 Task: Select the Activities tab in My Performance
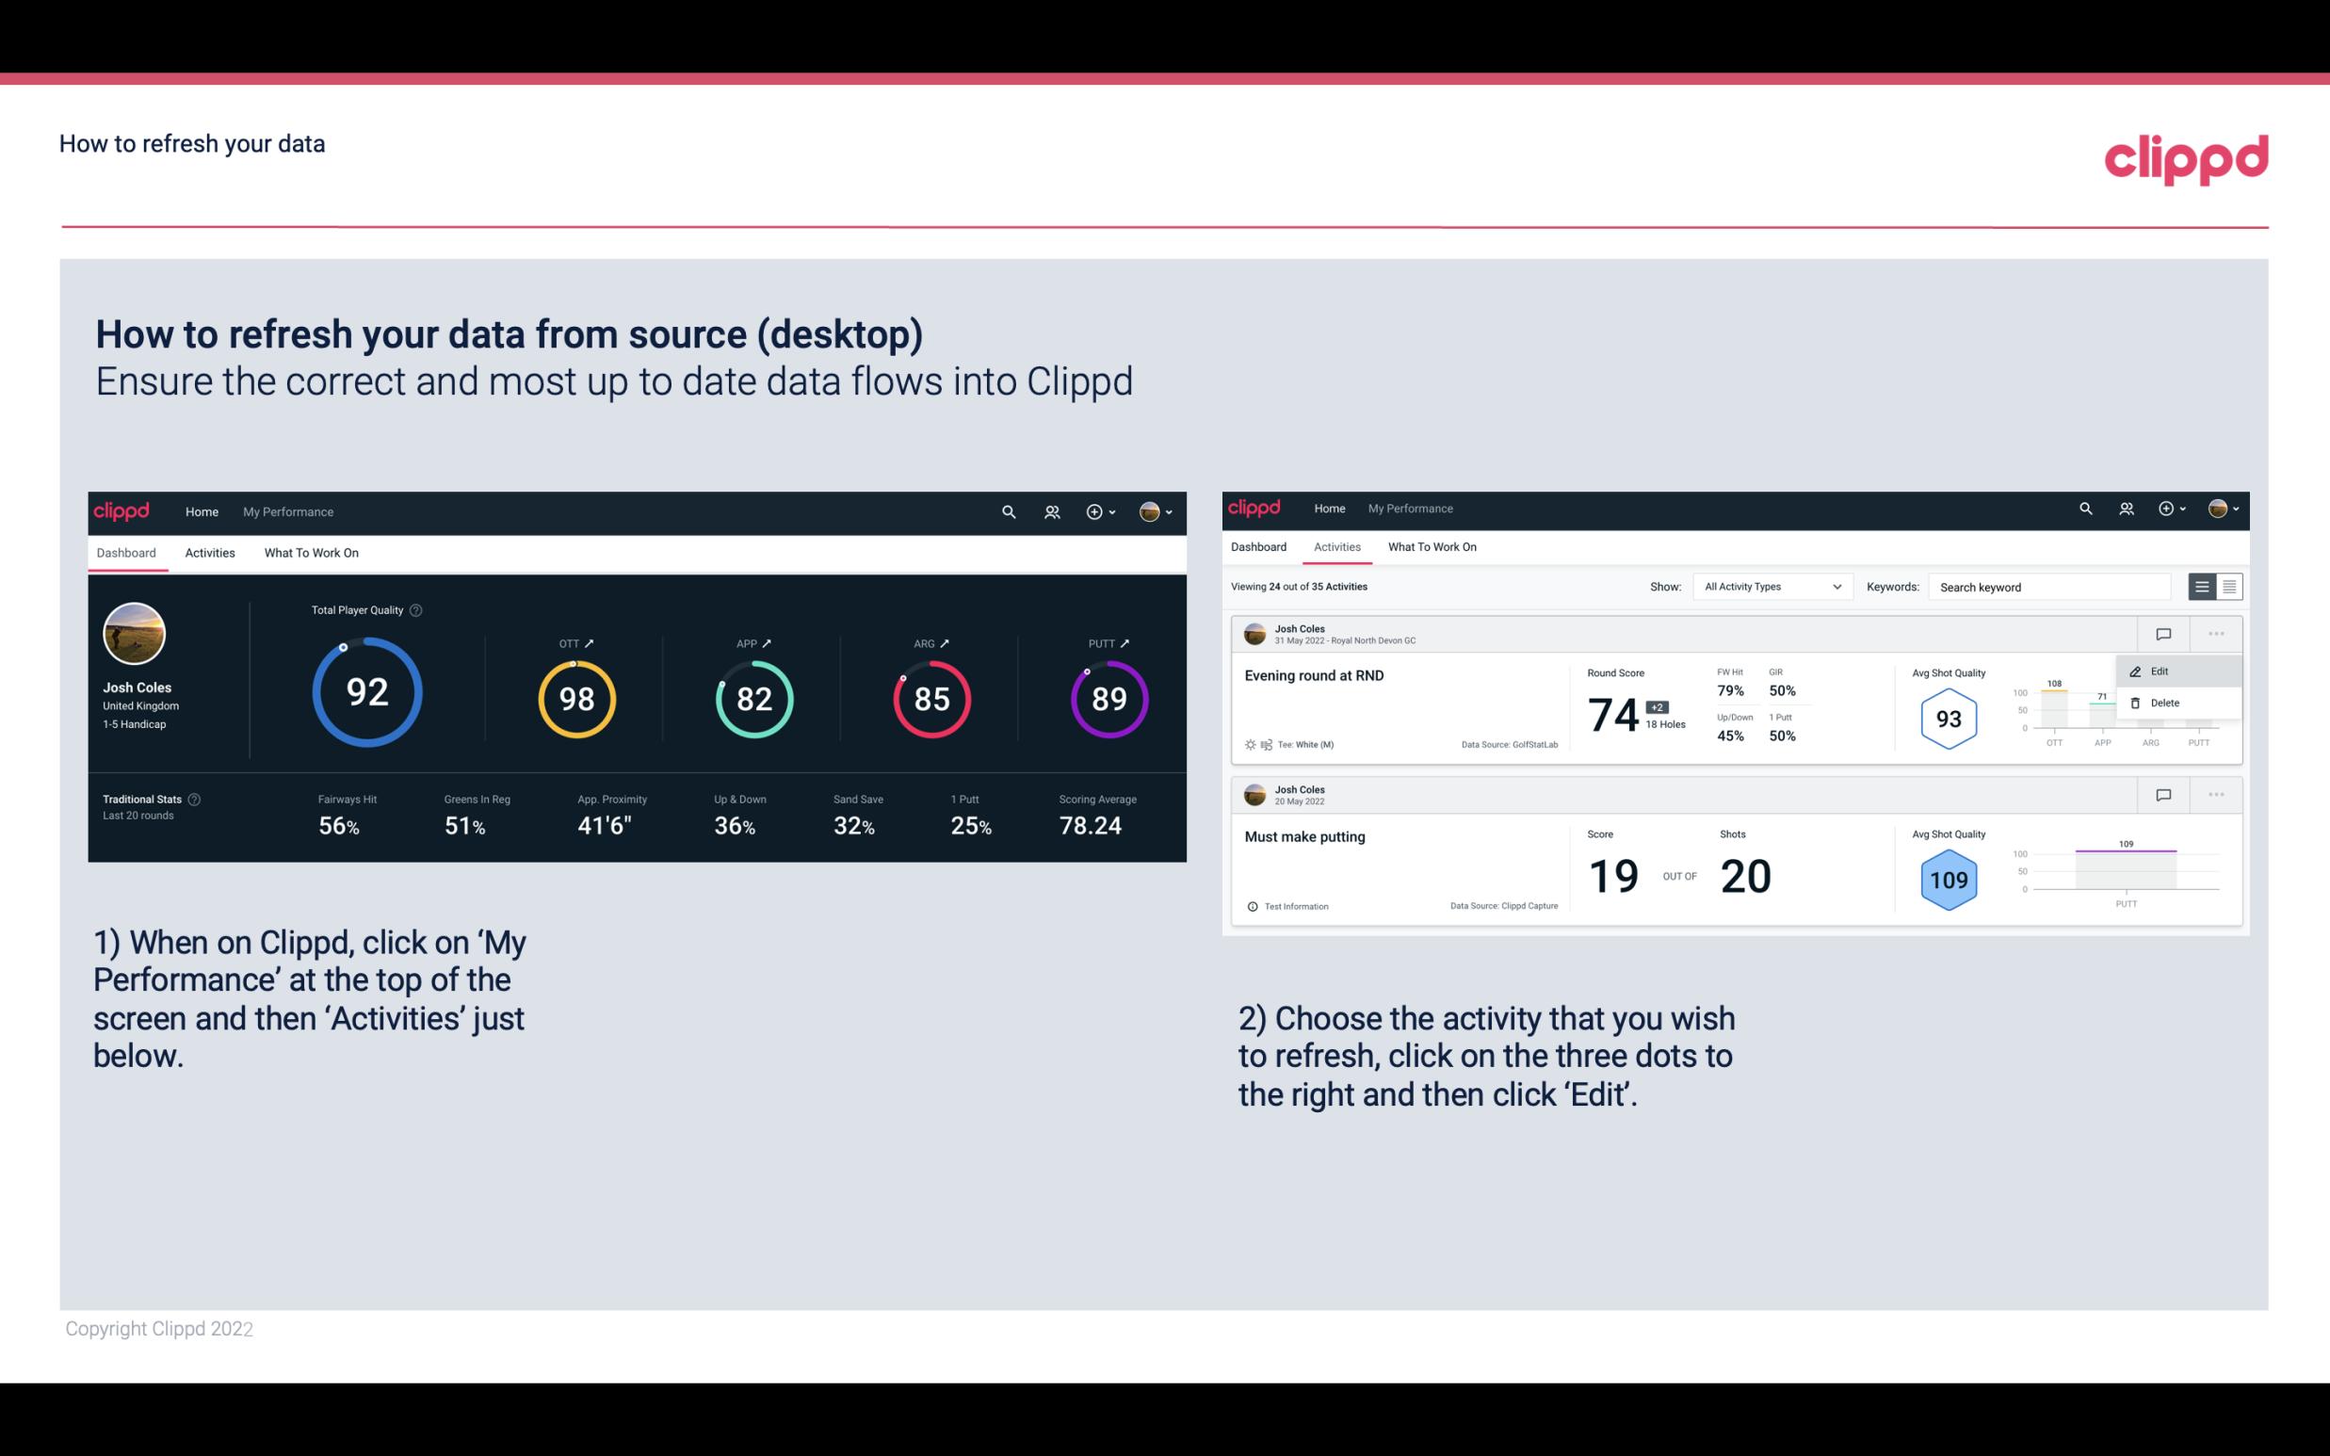1337,547
